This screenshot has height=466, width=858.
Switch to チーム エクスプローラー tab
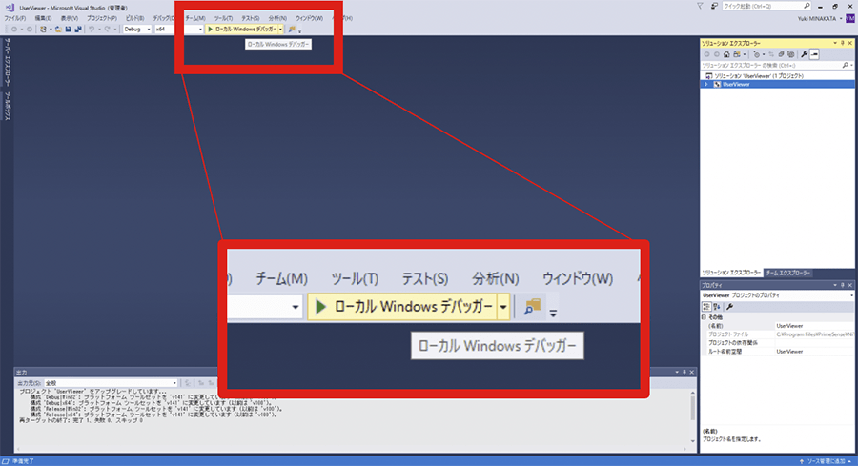788,273
